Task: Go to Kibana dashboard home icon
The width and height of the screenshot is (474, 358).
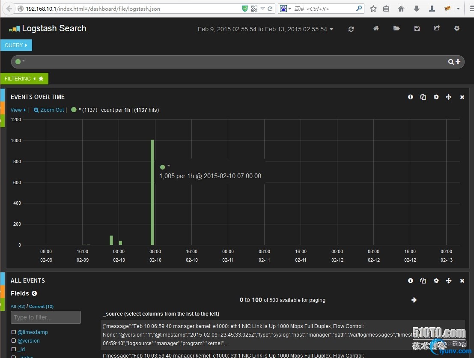Action: [376, 28]
